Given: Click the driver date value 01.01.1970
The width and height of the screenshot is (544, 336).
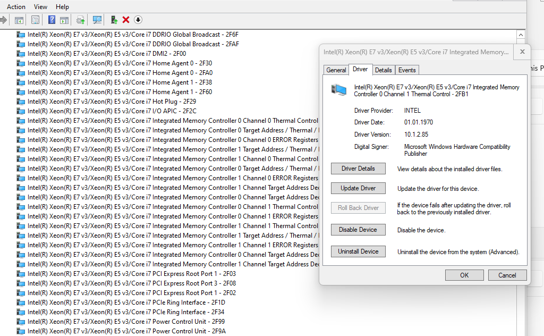Looking at the screenshot, I should point(419,122).
